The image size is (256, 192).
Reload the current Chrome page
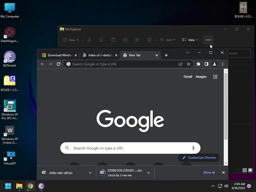tap(58, 64)
